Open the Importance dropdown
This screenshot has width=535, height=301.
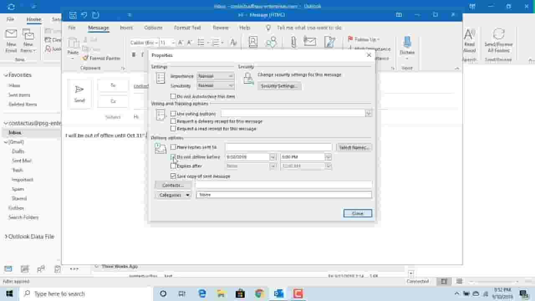pos(216,76)
